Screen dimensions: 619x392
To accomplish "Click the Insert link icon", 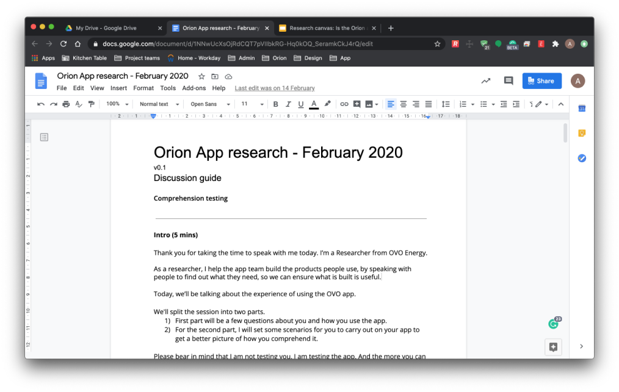I will [x=344, y=104].
